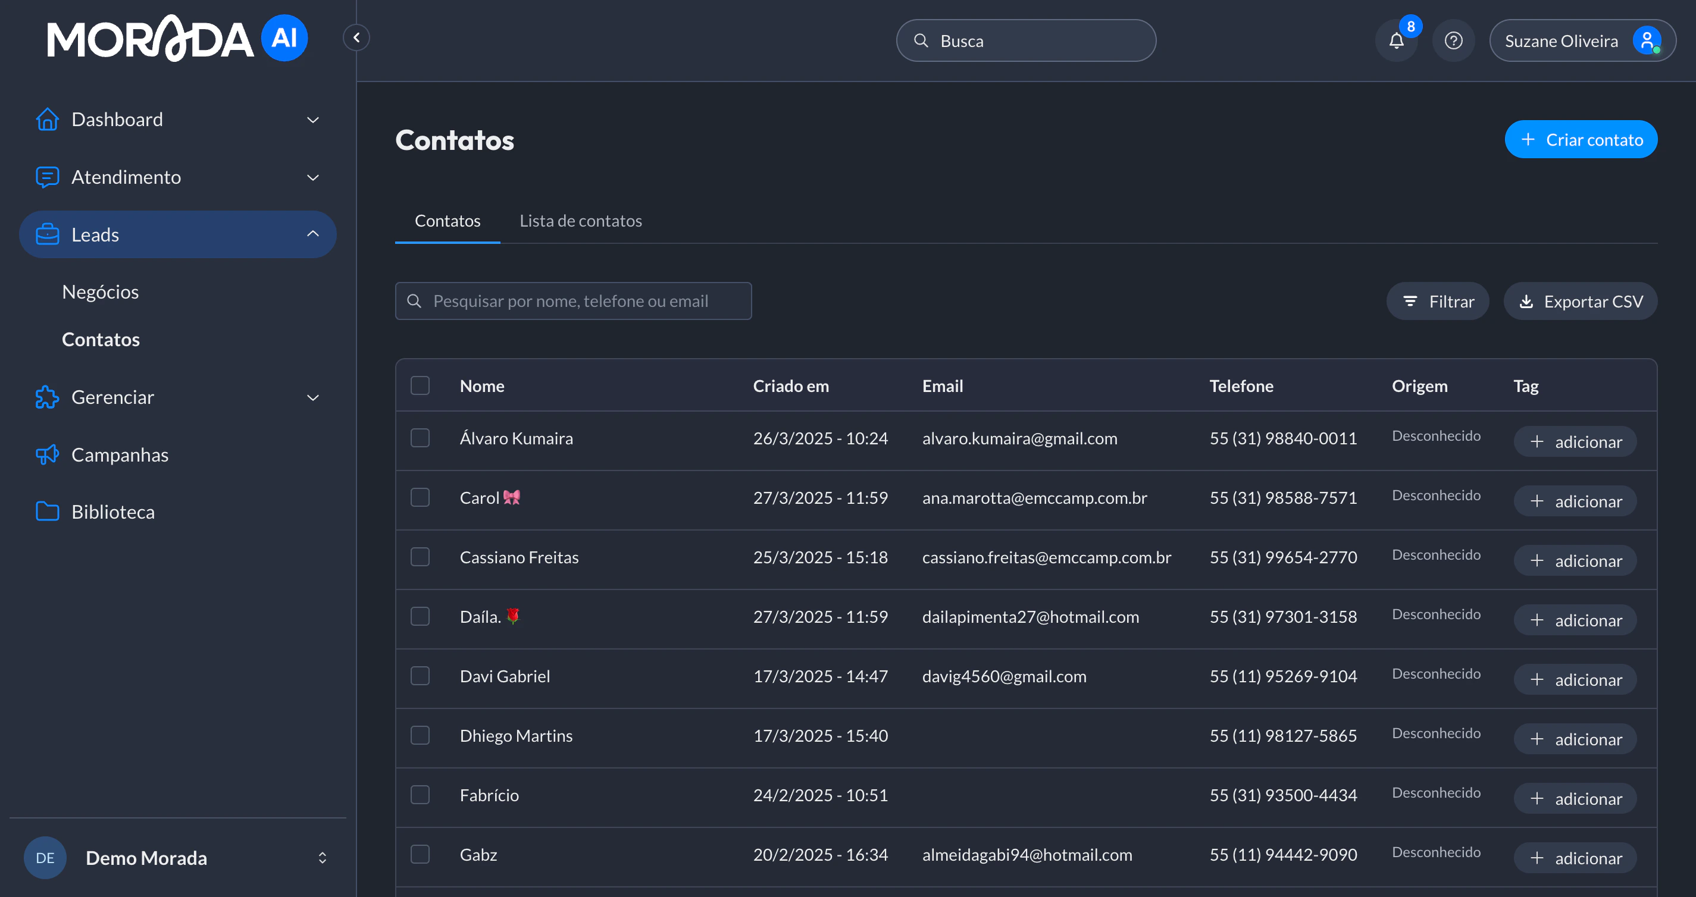Click the Campanhas megaphone icon

pos(48,455)
